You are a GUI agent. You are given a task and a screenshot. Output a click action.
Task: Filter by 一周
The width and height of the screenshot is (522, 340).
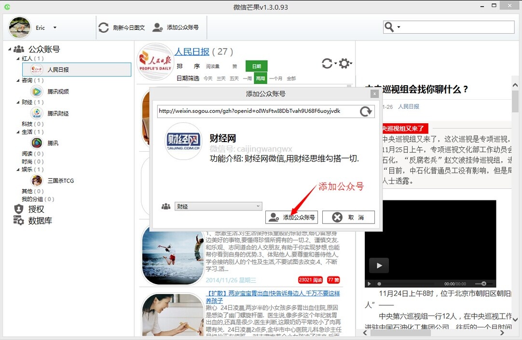[x=247, y=78]
